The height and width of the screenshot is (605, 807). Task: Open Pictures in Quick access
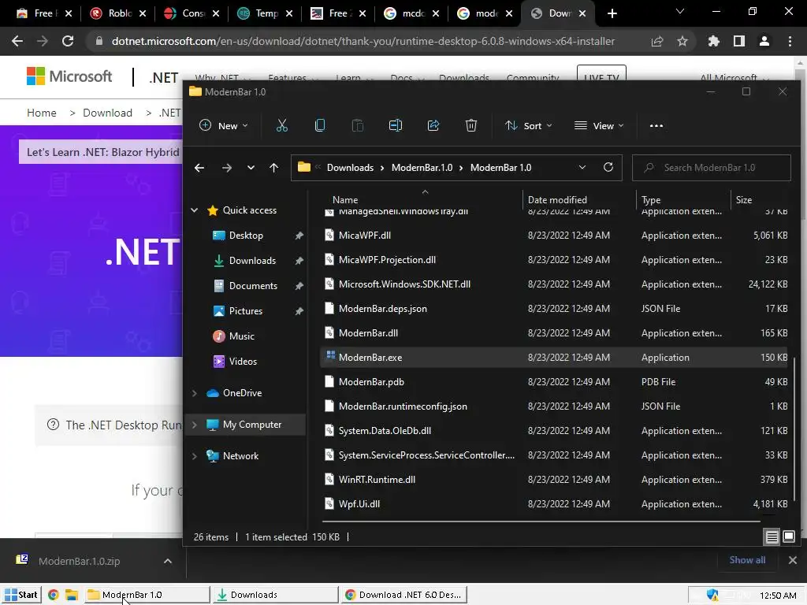[246, 310]
